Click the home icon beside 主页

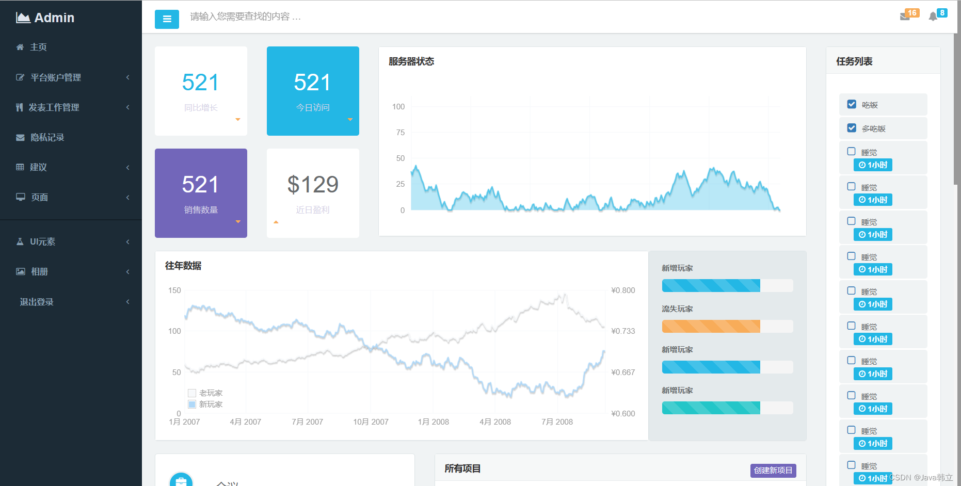point(20,47)
